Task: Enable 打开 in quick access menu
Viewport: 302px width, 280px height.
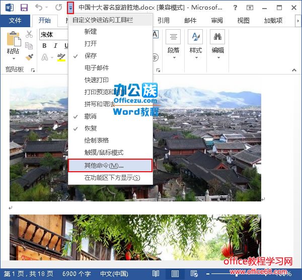Action: [x=111, y=44]
